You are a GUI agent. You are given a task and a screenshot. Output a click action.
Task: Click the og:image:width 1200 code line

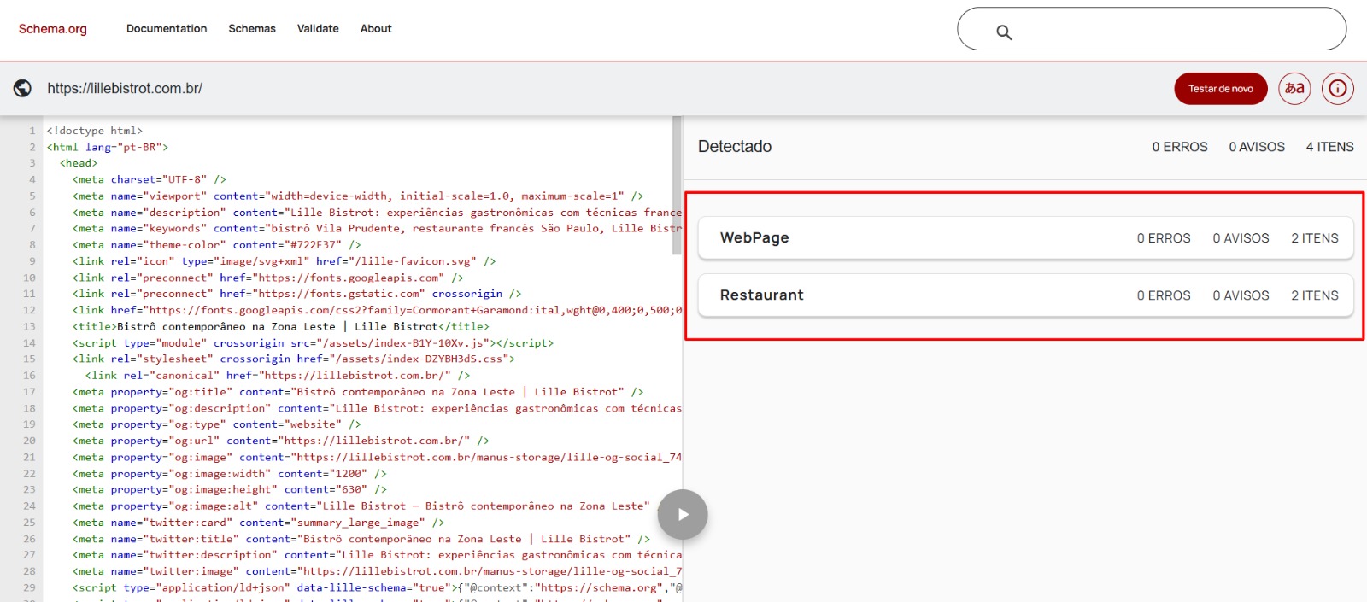230,474
